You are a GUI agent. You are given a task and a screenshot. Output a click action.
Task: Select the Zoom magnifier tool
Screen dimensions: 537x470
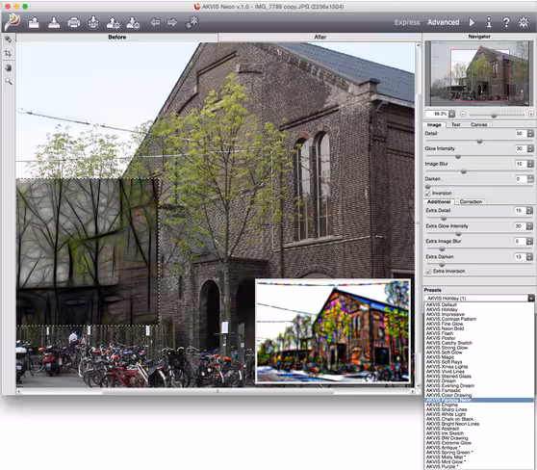click(x=9, y=82)
